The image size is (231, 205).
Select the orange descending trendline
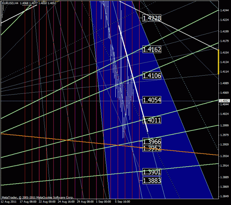point(110,145)
